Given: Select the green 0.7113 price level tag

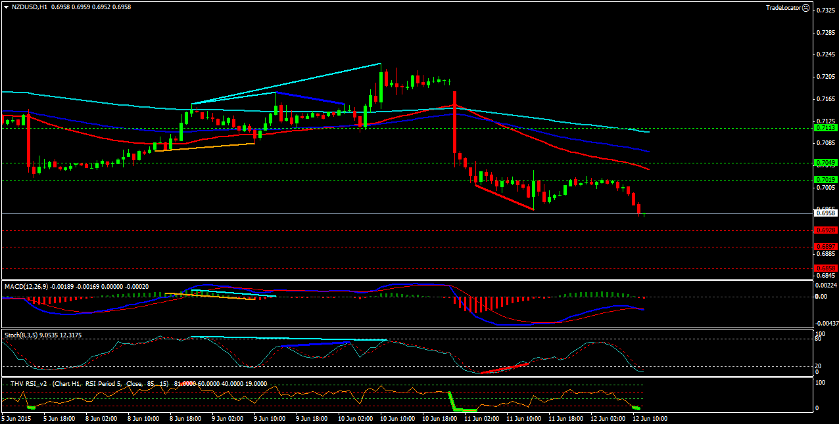Looking at the screenshot, I should [x=825, y=129].
